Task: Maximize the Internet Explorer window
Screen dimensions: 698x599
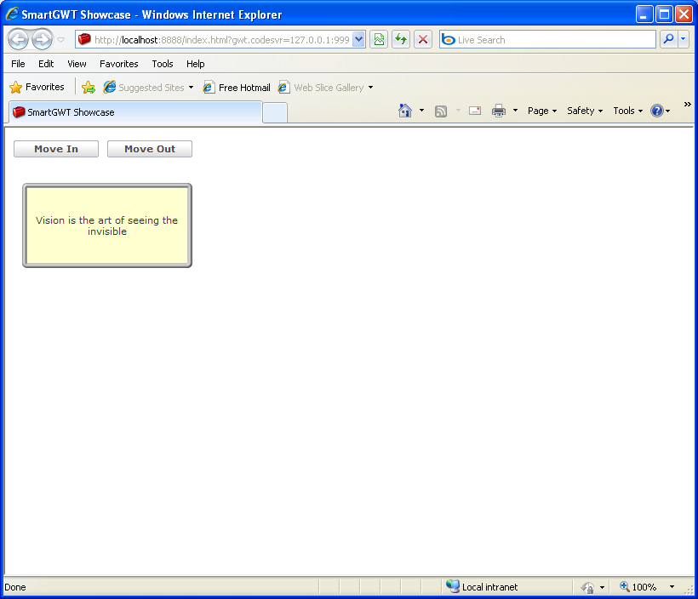Action: click(664, 14)
